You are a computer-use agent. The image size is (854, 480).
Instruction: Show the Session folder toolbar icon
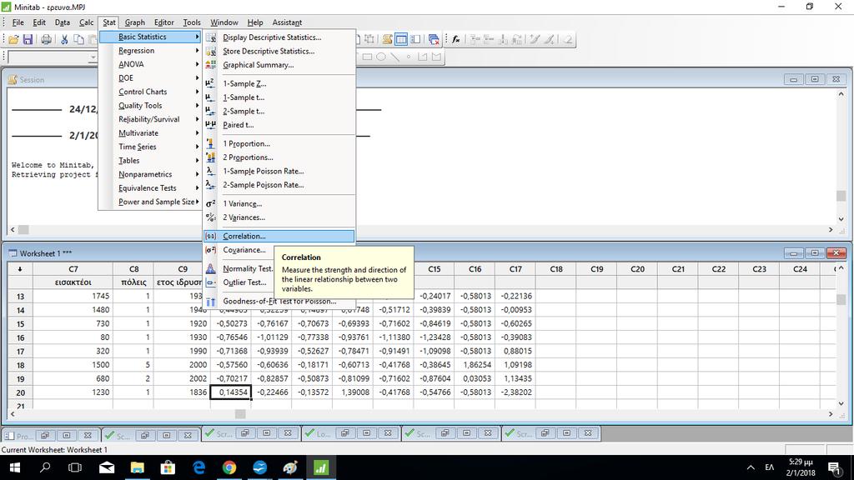point(387,39)
